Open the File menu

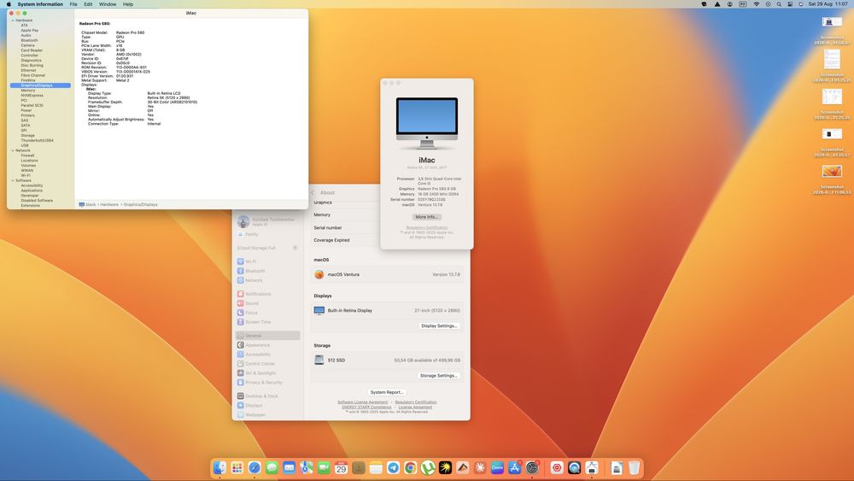point(73,3)
